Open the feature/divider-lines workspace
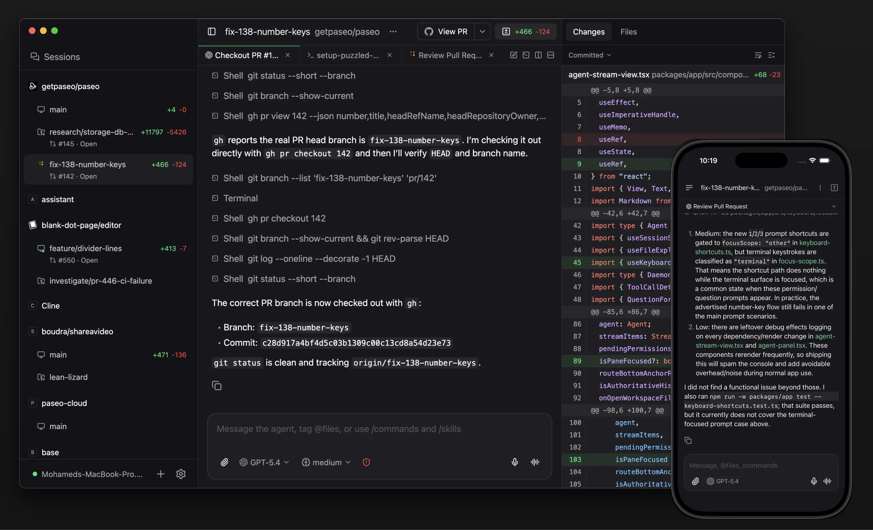Image resolution: width=873 pixels, height=530 pixels. (x=109, y=254)
